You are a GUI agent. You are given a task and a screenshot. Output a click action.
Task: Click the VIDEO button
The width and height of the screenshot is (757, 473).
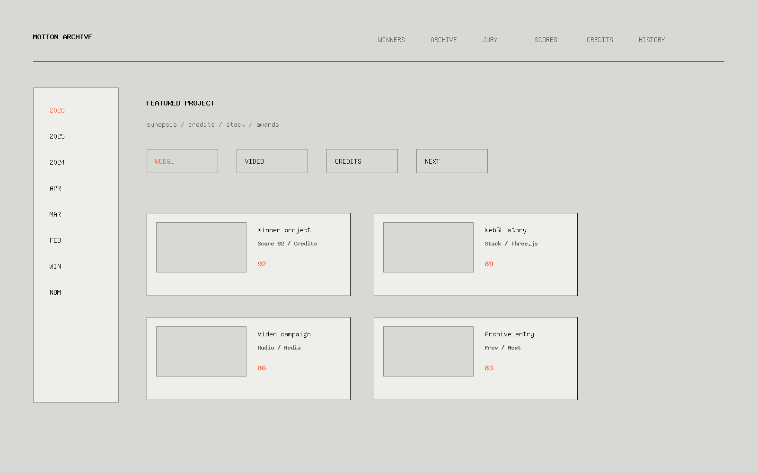click(272, 161)
